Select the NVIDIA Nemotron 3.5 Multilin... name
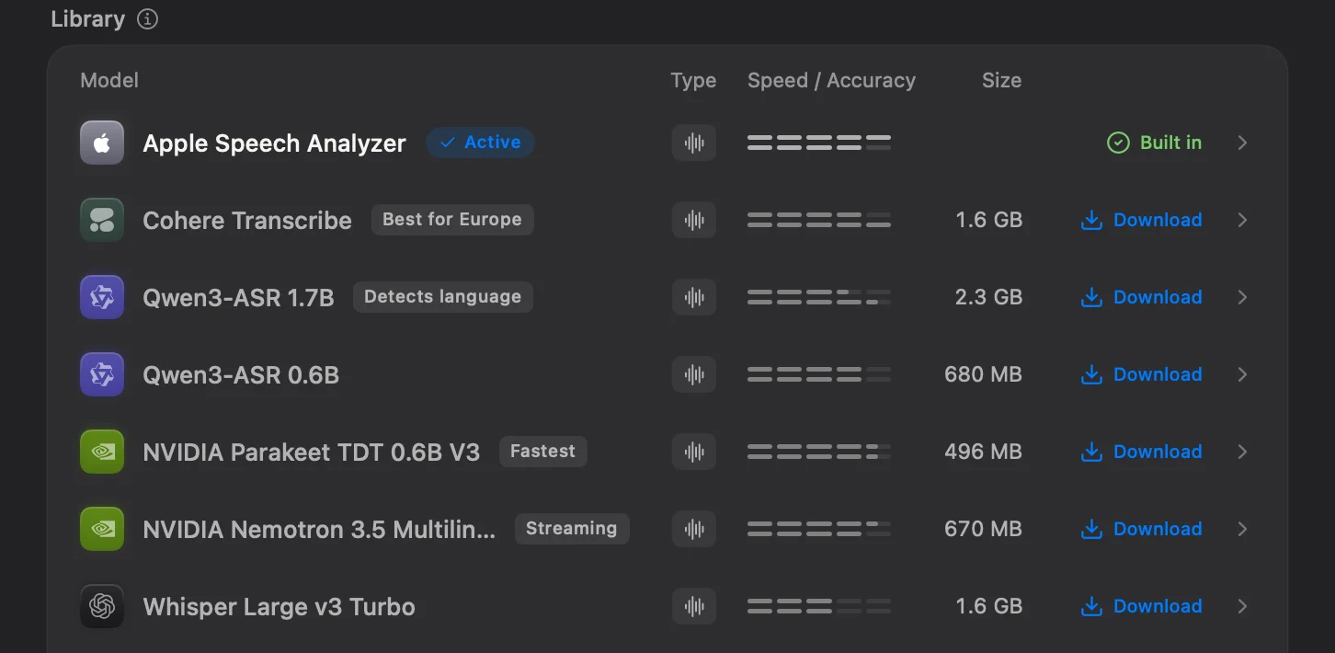This screenshot has height=653, width=1335. pos(319,530)
